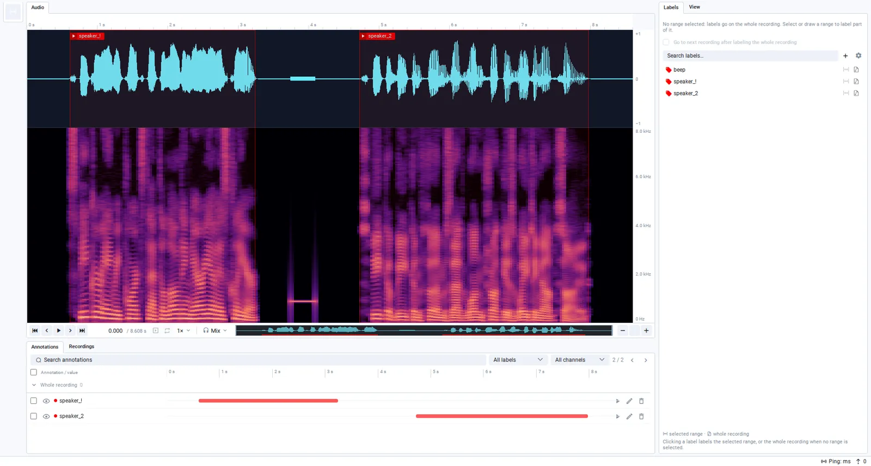Screen dimensions: 871x466
Task: Apply beep label to selected range
Action: (846, 70)
